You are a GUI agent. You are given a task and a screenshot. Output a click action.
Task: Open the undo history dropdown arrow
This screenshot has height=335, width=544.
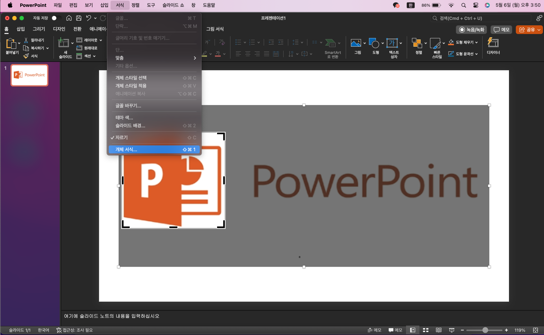tap(95, 18)
